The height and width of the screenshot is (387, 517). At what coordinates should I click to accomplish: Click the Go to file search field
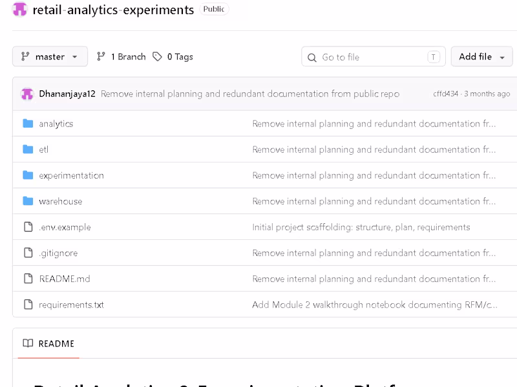pos(374,57)
